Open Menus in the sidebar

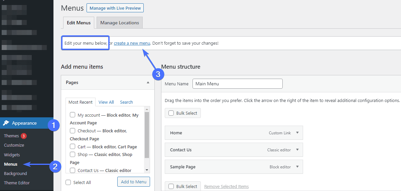pos(11,164)
